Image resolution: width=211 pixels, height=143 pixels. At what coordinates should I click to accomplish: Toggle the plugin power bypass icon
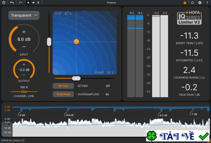[4, 2]
